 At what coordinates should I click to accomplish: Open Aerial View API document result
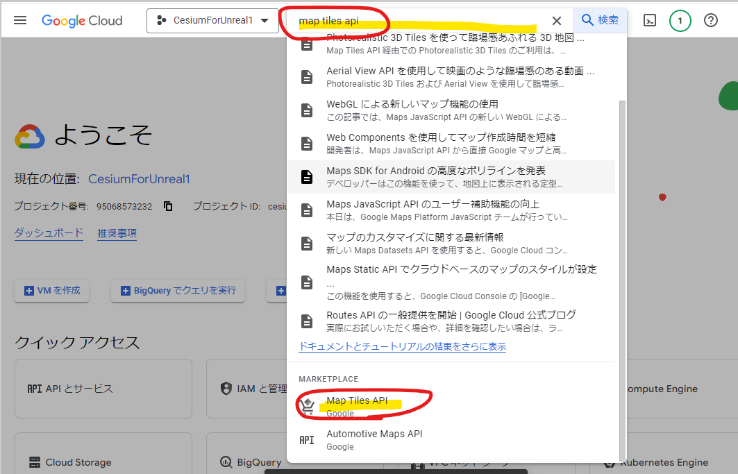click(451, 77)
